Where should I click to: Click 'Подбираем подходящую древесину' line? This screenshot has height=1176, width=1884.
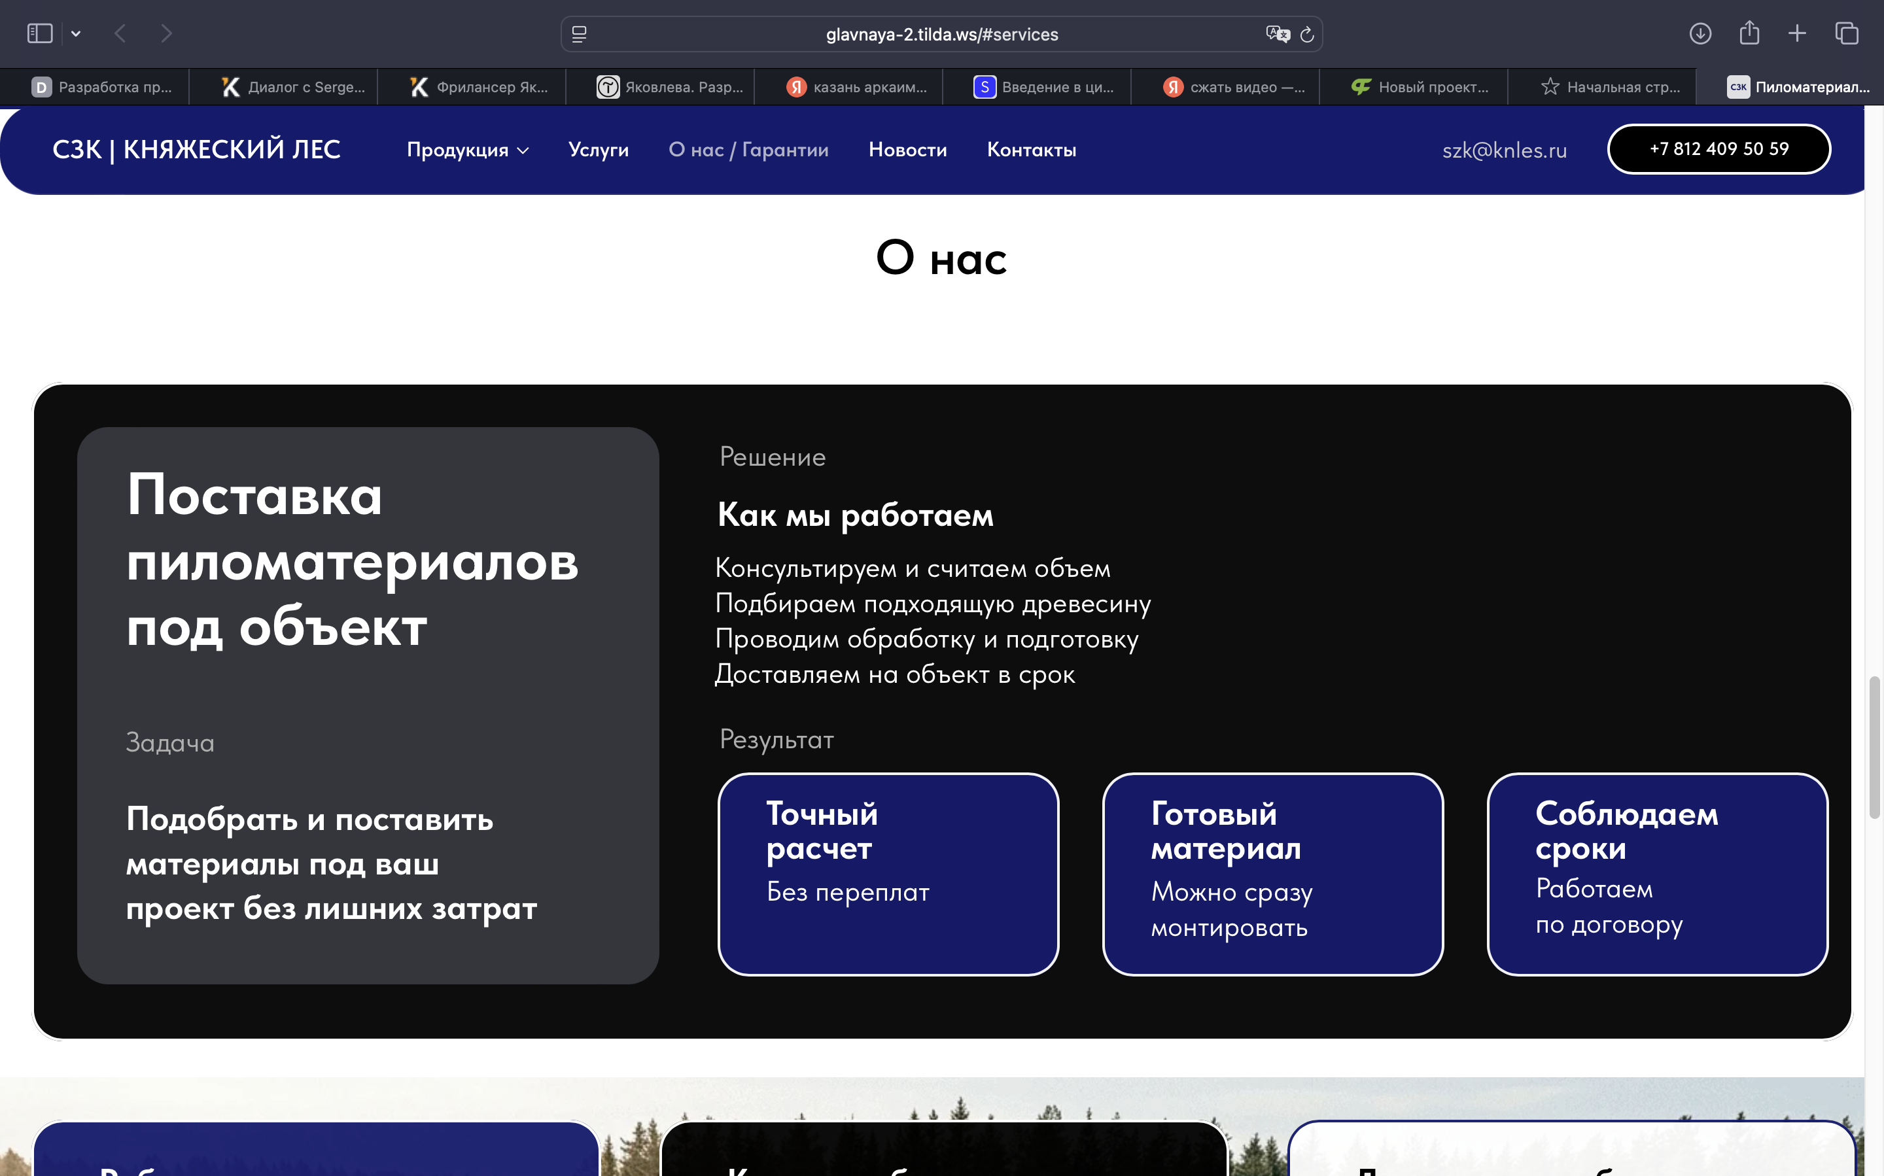[x=933, y=604]
